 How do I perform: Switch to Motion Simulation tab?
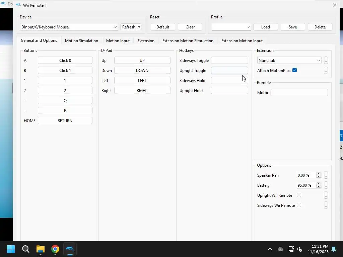[x=81, y=40]
